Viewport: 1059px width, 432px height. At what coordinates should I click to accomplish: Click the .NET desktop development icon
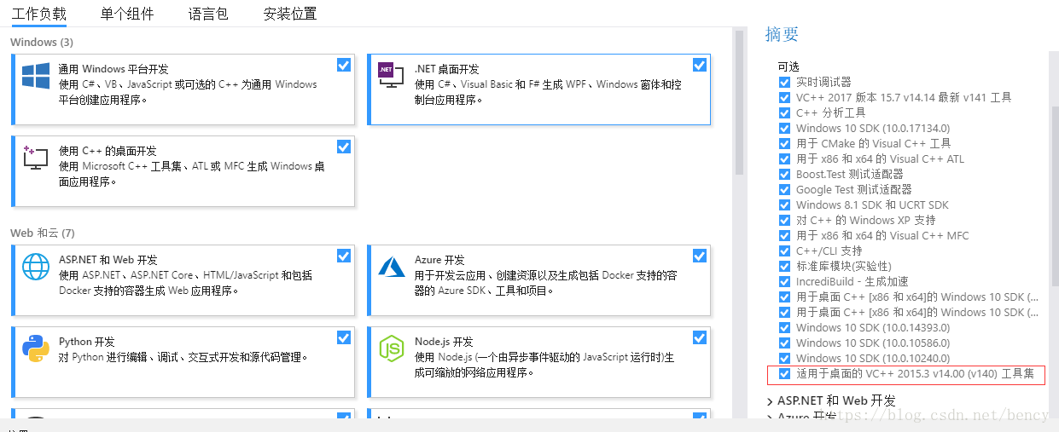391,75
